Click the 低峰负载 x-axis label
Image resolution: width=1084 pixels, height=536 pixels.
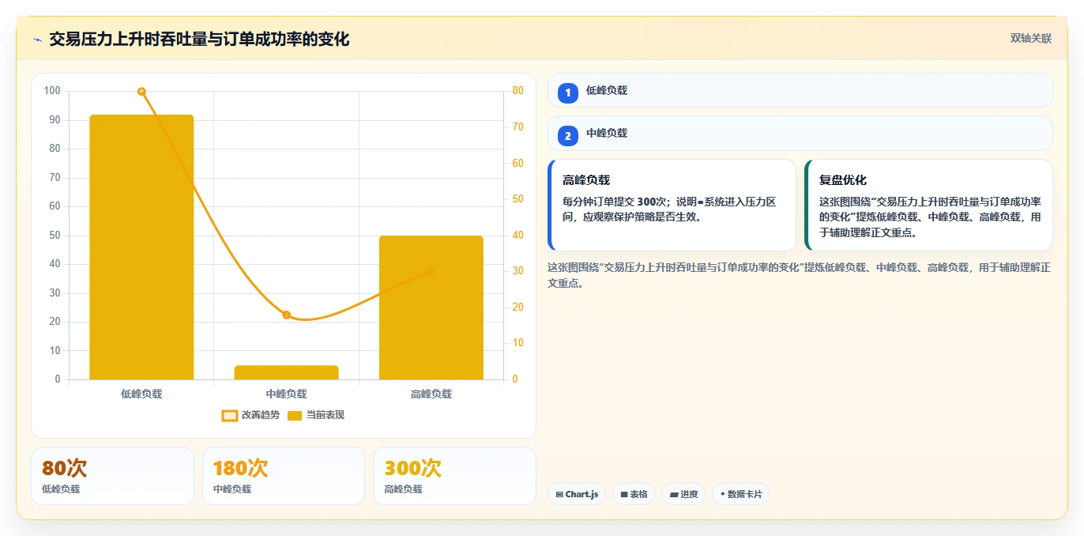[141, 394]
